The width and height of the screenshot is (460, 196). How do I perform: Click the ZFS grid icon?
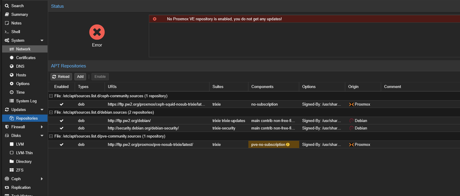[x=12, y=170]
